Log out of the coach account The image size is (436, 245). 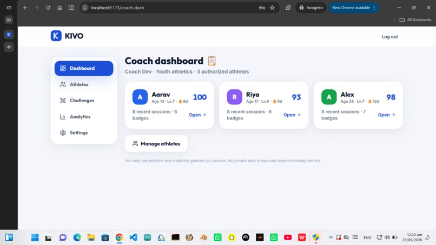tap(389, 36)
